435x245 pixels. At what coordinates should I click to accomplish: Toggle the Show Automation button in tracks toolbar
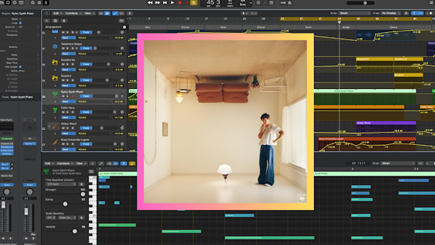tap(115, 13)
